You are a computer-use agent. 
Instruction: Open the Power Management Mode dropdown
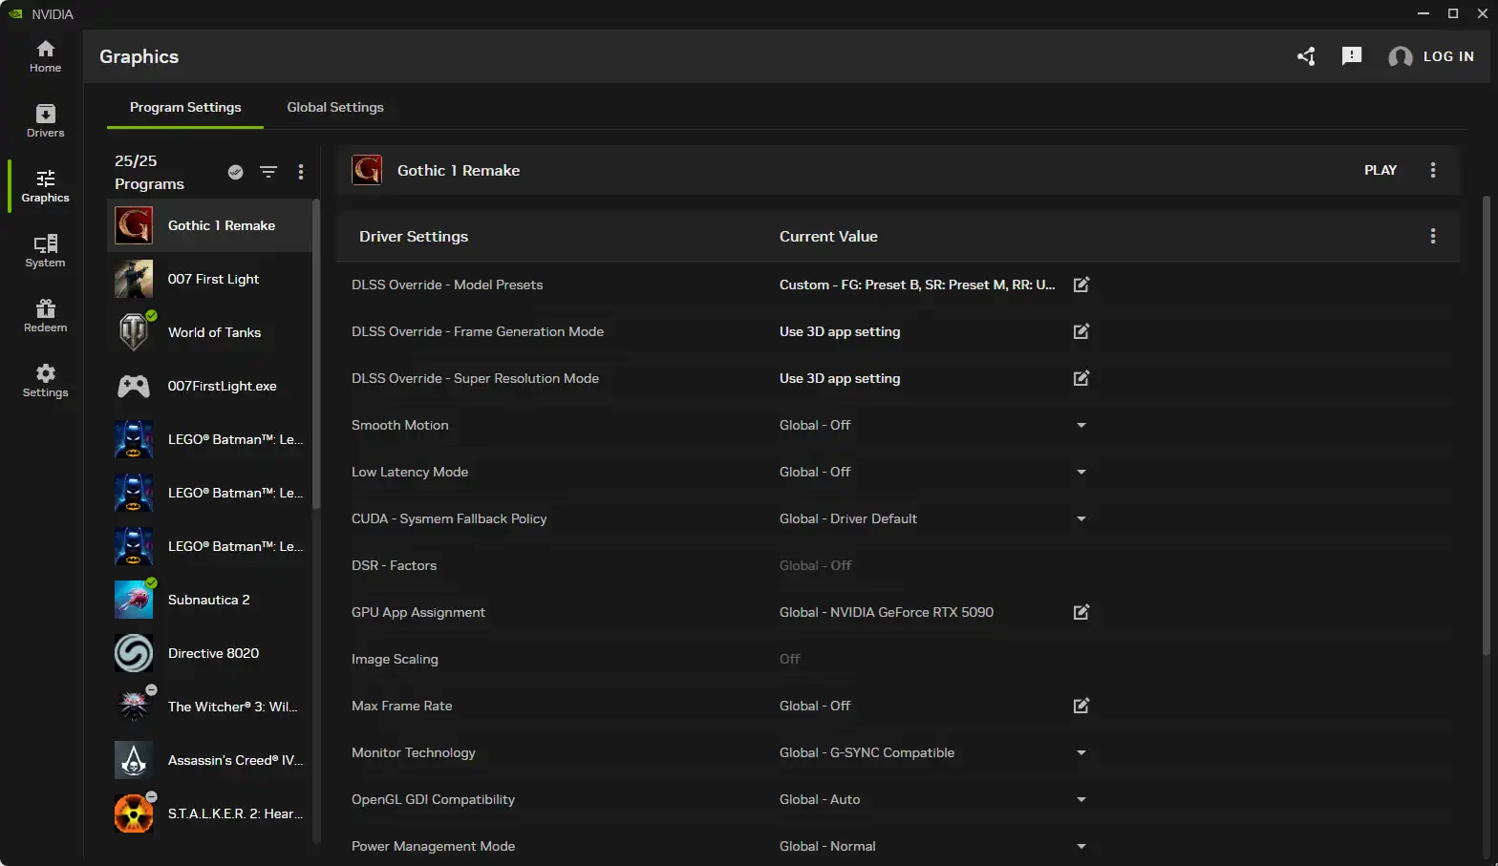(x=1081, y=846)
